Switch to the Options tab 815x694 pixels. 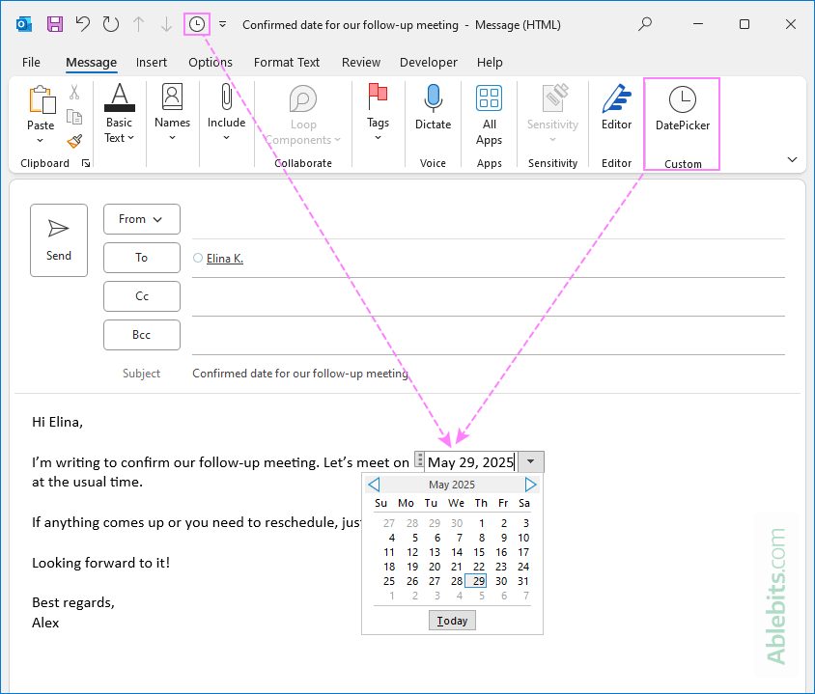[210, 63]
